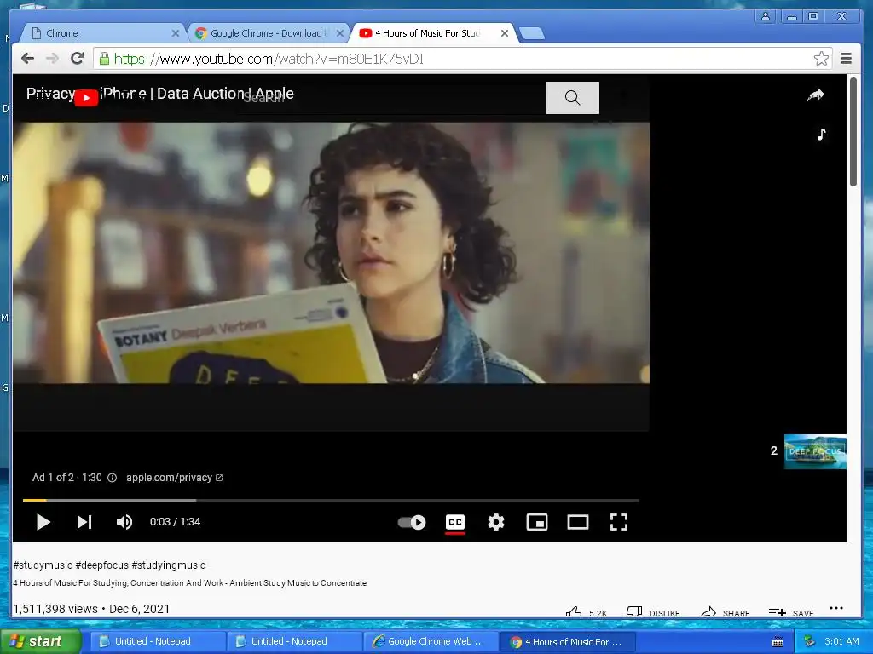Switch to theater mode
The width and height of the screenshot is (873, 654).
(578, 522)
